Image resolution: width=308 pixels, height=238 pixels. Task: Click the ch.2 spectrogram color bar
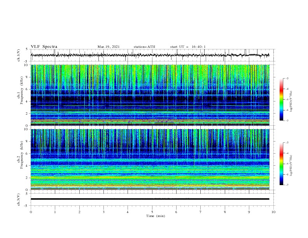click(281, 164)
